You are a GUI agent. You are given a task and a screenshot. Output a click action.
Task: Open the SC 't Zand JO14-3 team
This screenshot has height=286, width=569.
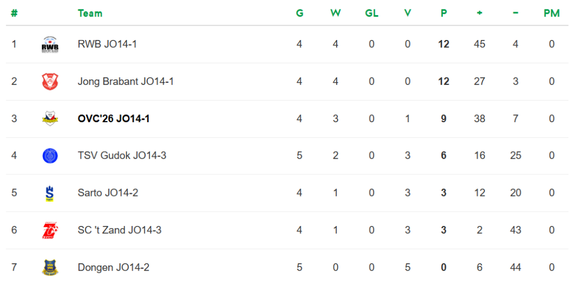click(119, 230)
